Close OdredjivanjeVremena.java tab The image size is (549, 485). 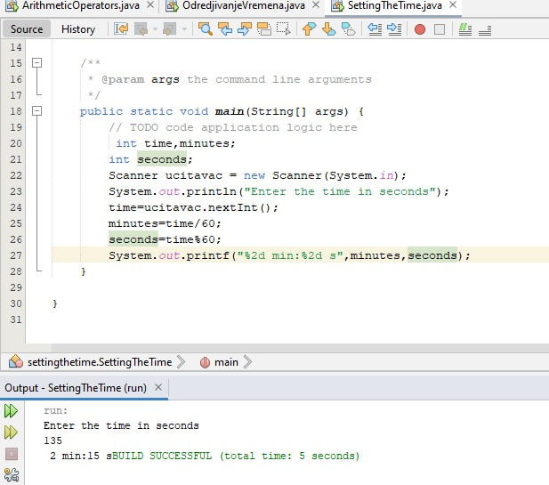316,5
